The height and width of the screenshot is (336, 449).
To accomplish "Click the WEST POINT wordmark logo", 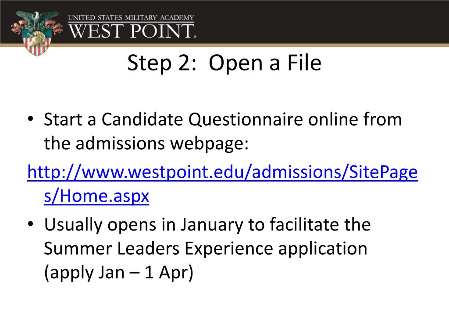I will coord(132,31).
